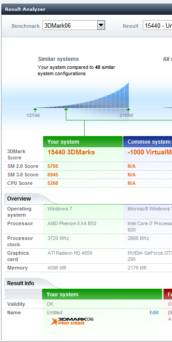Viewport: 172px width, 342px height.
Task: Click the lower Your system header in Result Info
Action: click(x=102, y=294)
